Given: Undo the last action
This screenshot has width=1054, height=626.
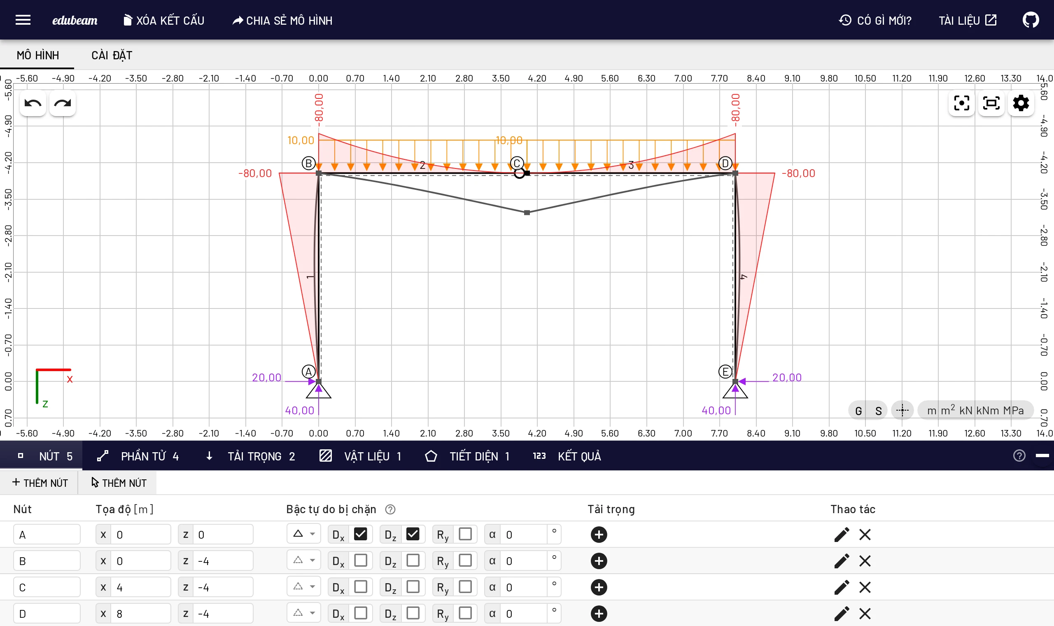Looking at the screenshot, I should [x=33, y=103].
